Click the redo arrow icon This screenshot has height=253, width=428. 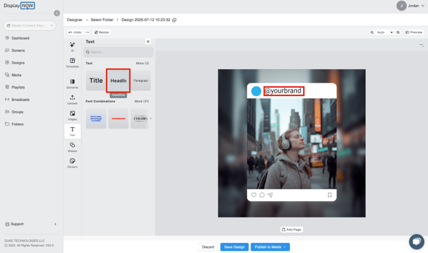click(87, 32)
